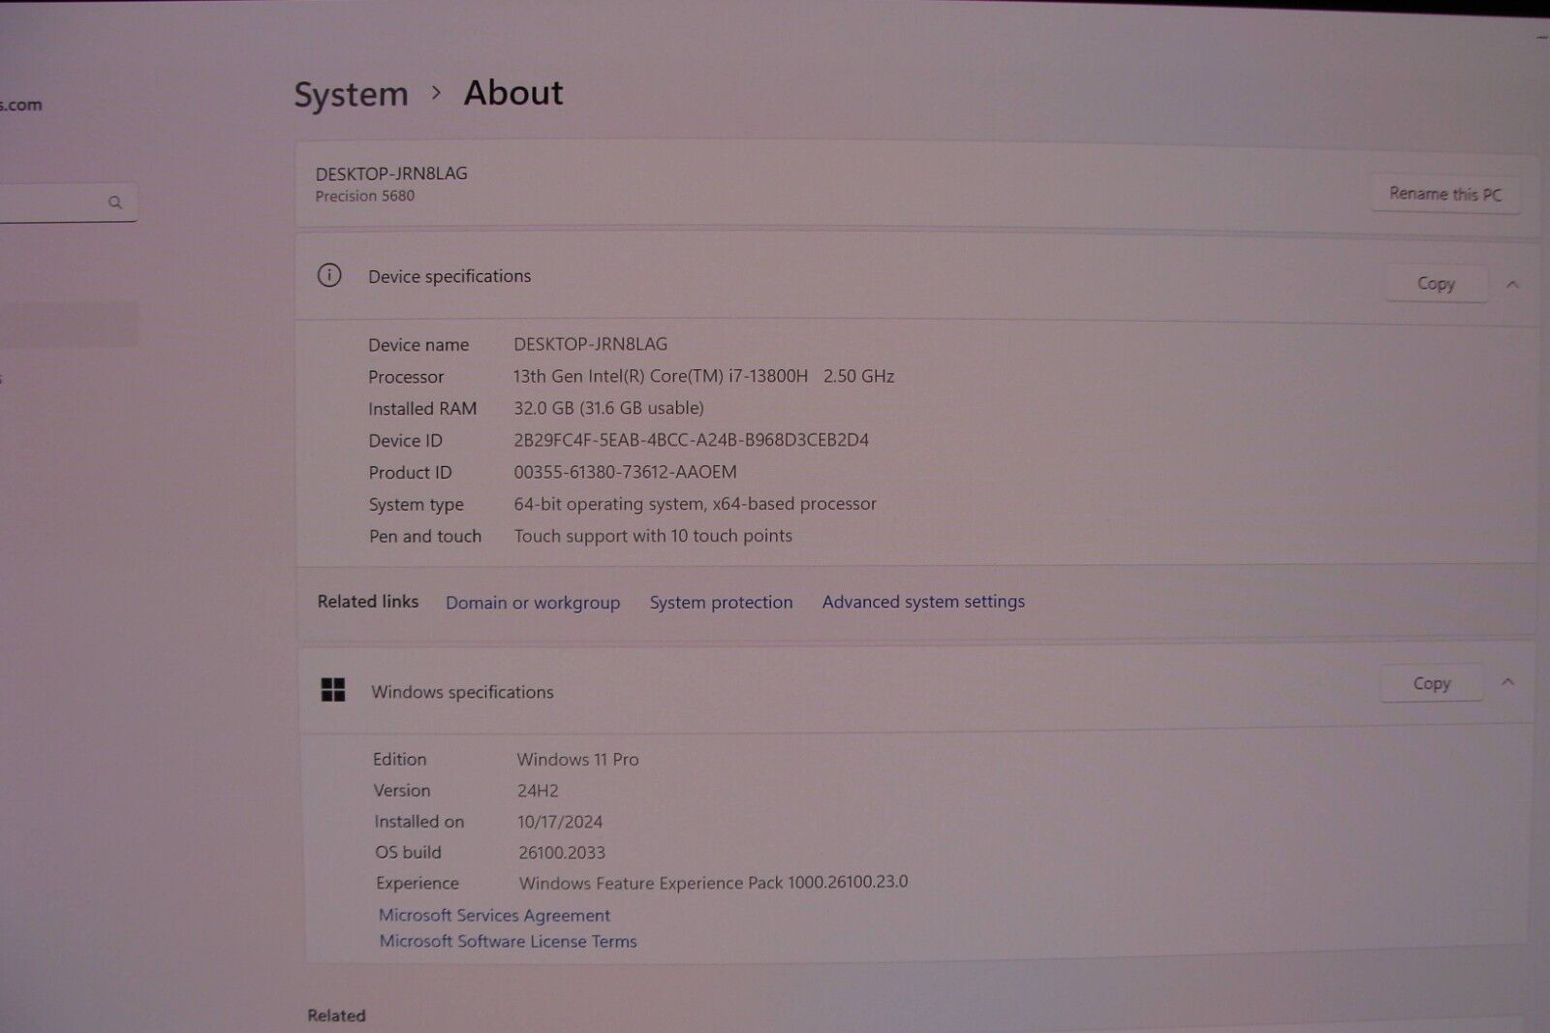Select the version value 24H2

point(538,791)
